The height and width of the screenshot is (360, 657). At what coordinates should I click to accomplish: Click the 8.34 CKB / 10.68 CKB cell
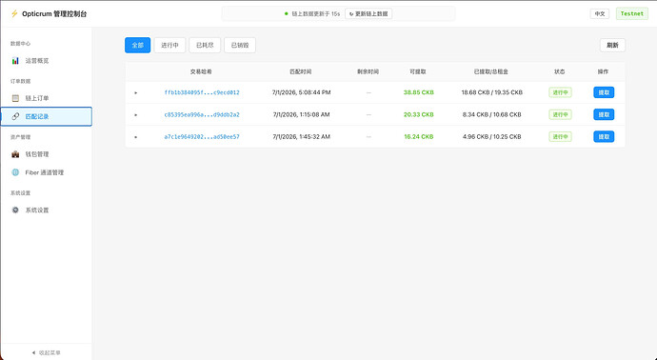[492, 114]
